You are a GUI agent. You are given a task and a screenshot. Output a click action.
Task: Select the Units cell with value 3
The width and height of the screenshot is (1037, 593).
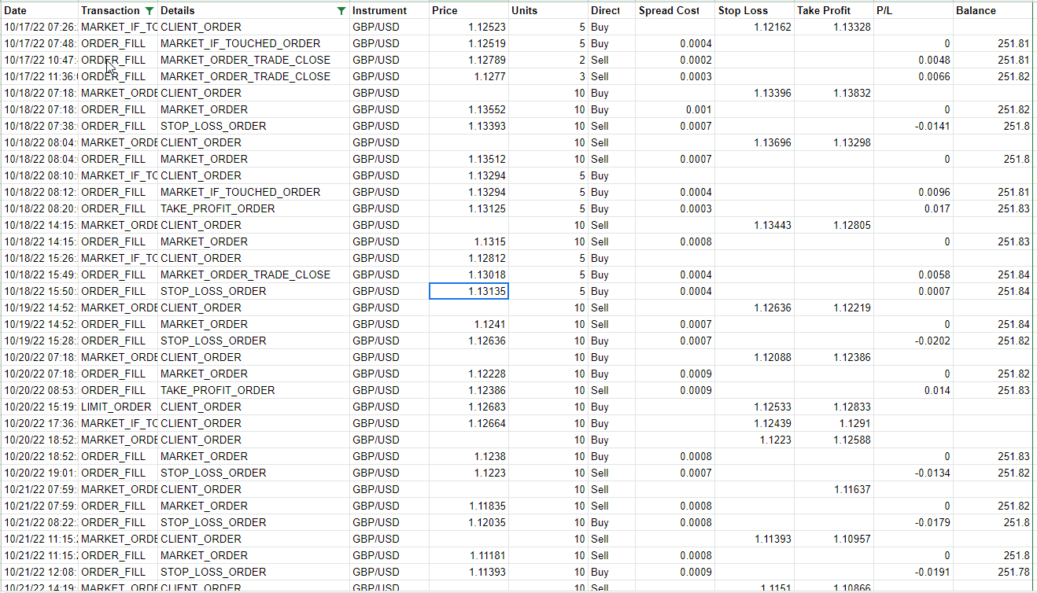pos(548,76)
